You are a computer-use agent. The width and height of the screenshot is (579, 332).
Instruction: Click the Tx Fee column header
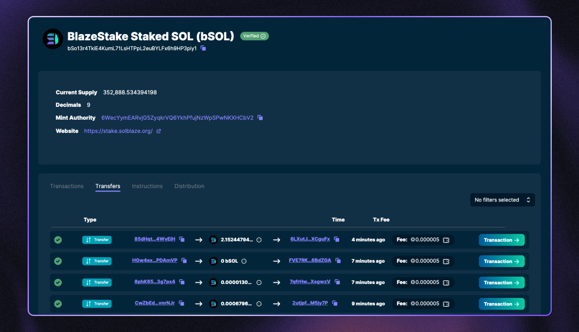click(x=381, y=220)
